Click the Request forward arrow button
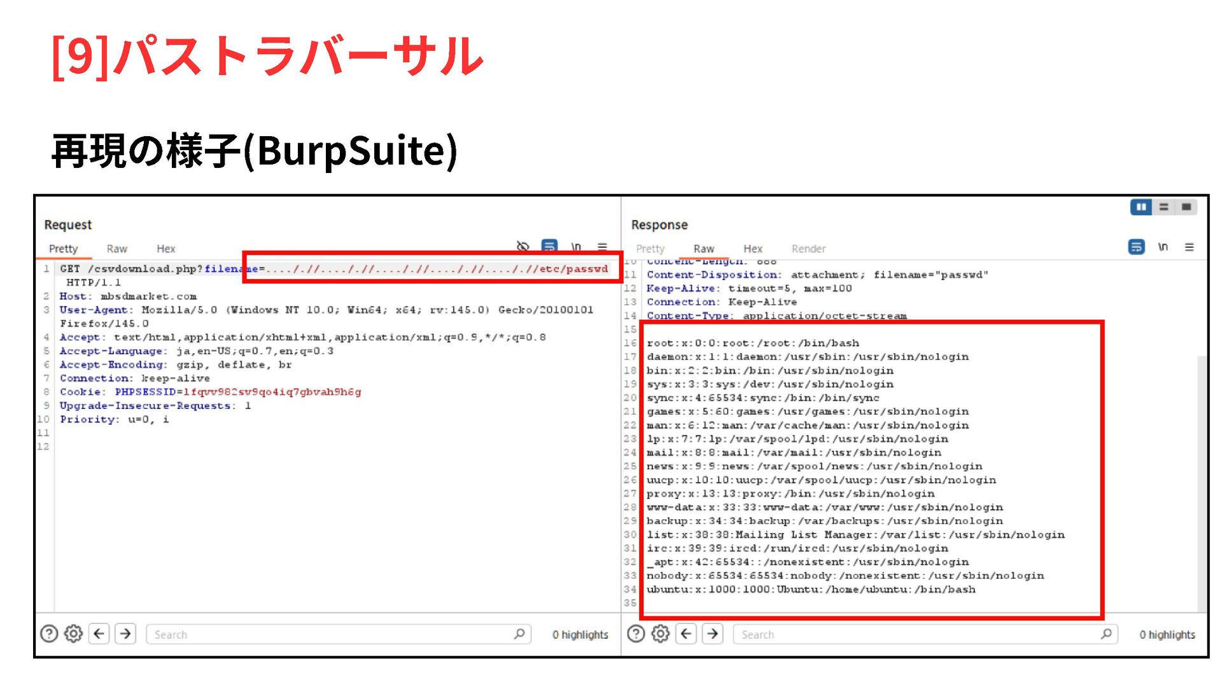1222x687 pixels. (x=126, y=634)
